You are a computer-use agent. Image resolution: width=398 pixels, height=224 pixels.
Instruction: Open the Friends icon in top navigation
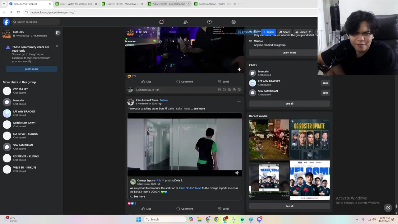tap(186, 22)
